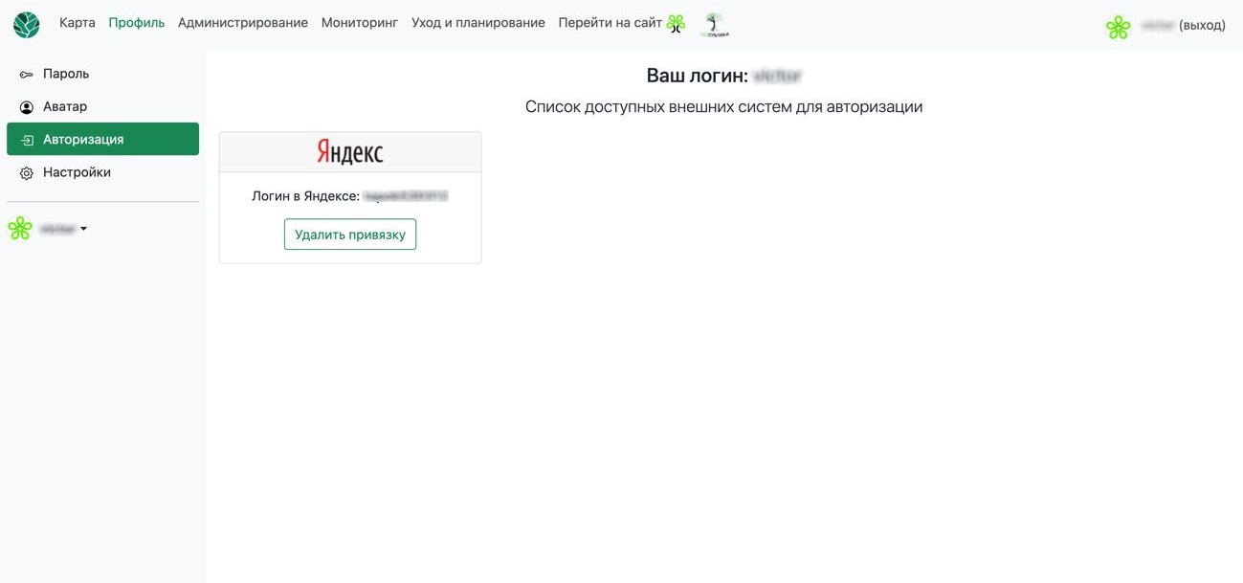Click the user avatar flower icon at top right
Viewport: 1243px width, 583px height.
click(x=1118, y=27)
